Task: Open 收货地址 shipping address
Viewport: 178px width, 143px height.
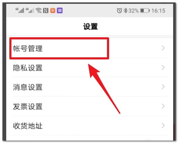Action: tap(90, 126)
